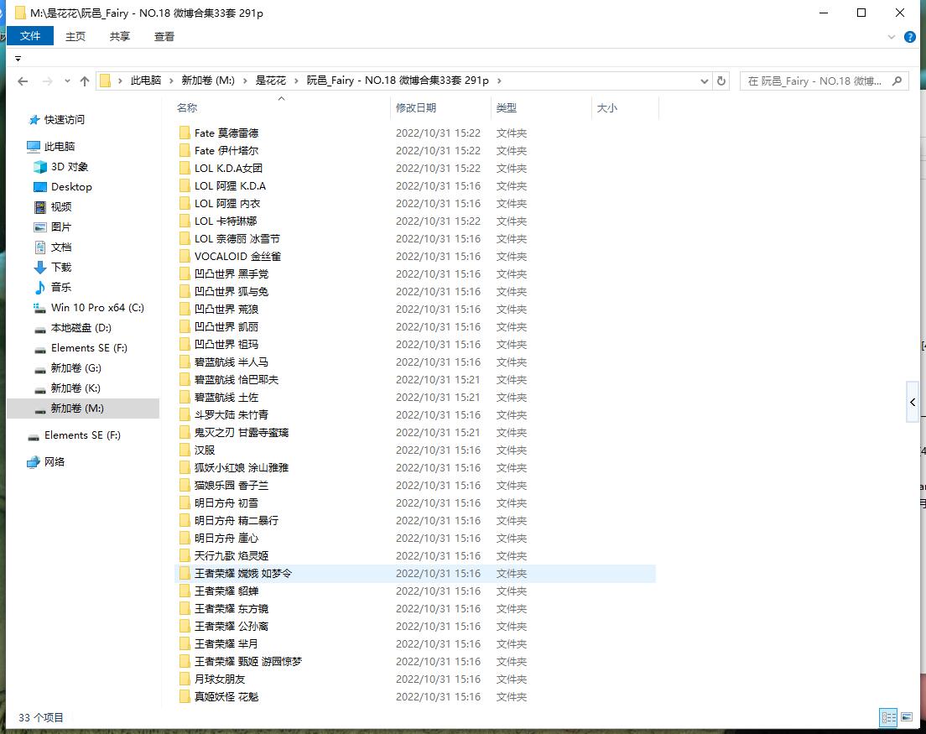Sort by the 修改日期 column header

click(416, 107)
